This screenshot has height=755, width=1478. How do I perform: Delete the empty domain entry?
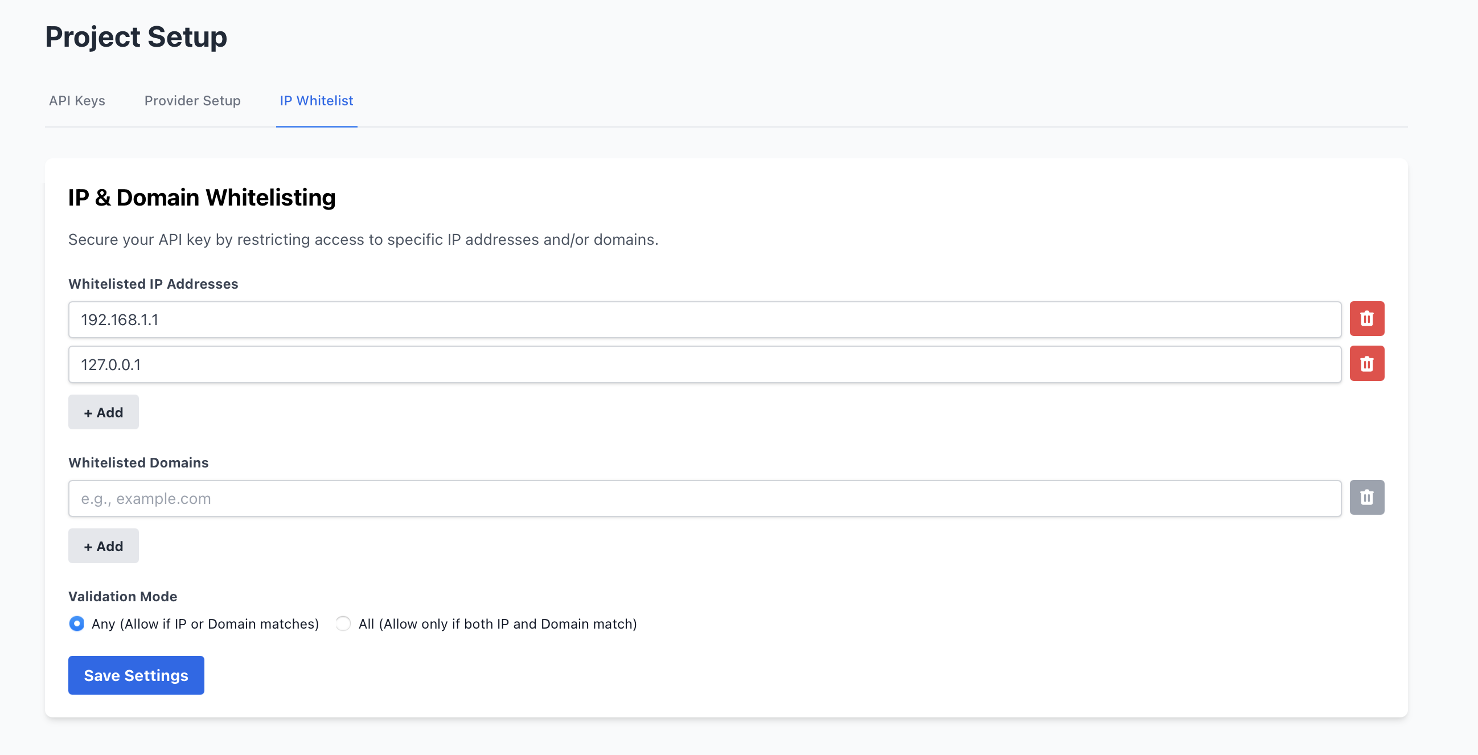click(x=1368, y=497)
